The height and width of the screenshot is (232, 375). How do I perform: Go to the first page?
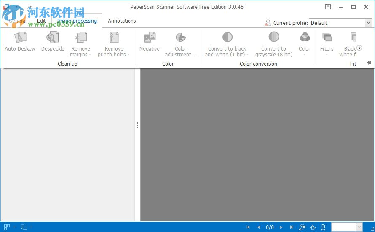[x=248, y=227]
